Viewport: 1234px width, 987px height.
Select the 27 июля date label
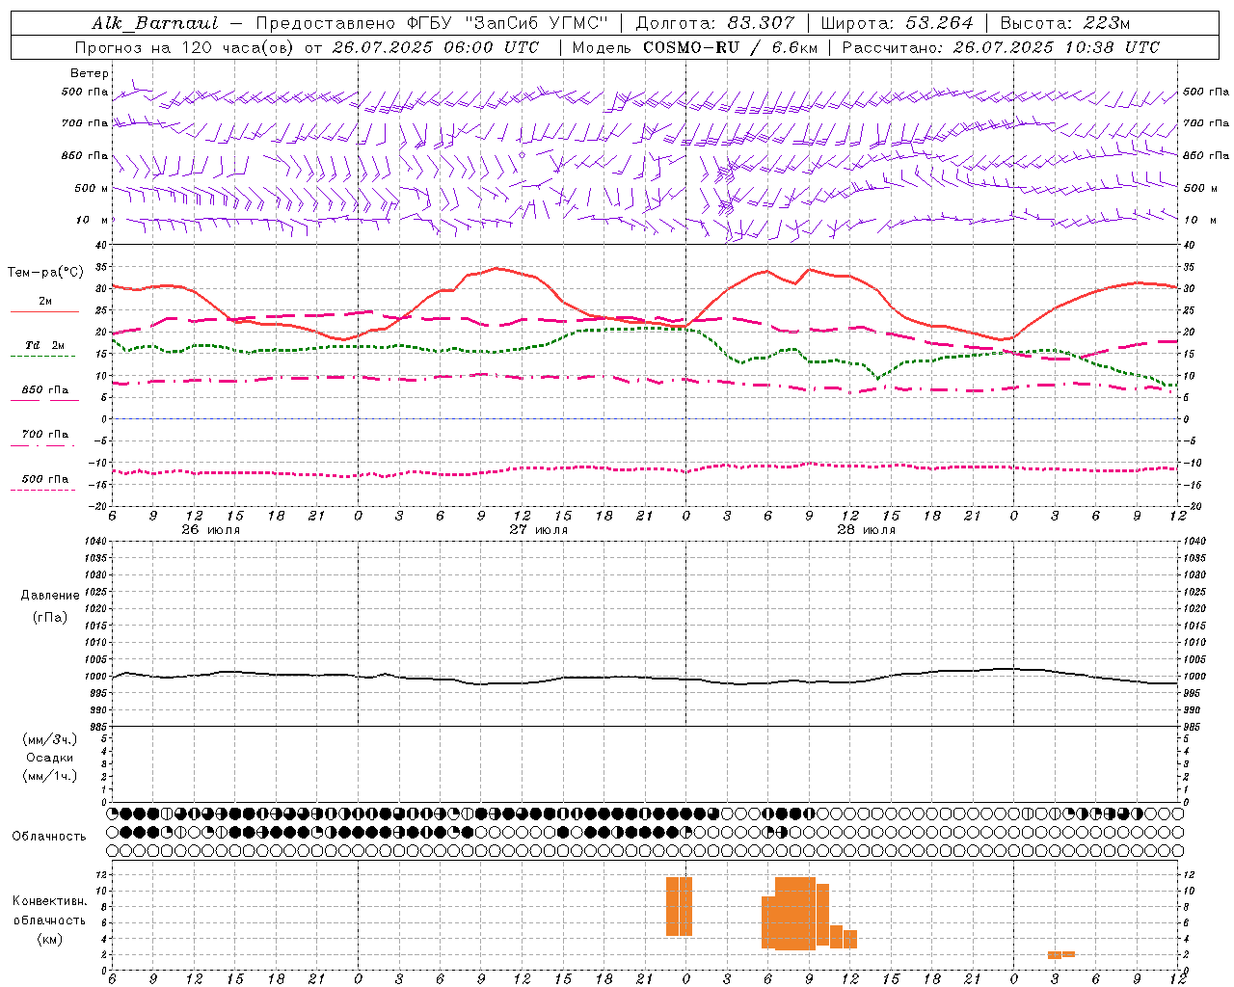(539, 530)
